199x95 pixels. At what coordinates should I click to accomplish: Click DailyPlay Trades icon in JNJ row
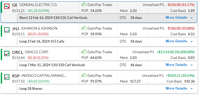[x=84, y=28]
